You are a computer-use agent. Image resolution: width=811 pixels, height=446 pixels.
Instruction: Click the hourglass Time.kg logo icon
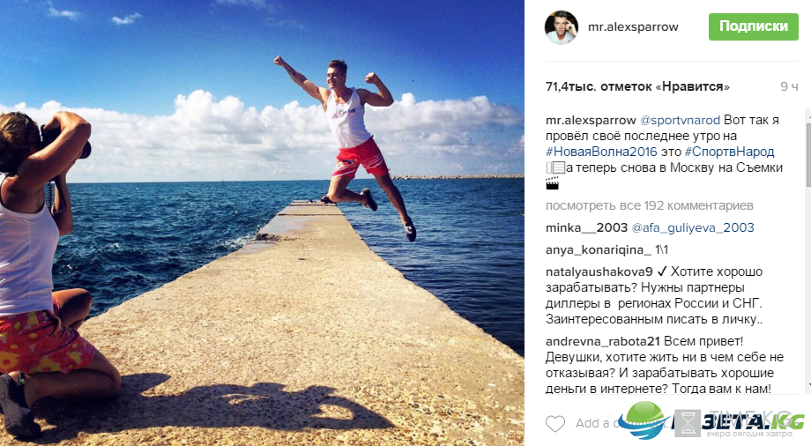(688, 423)
